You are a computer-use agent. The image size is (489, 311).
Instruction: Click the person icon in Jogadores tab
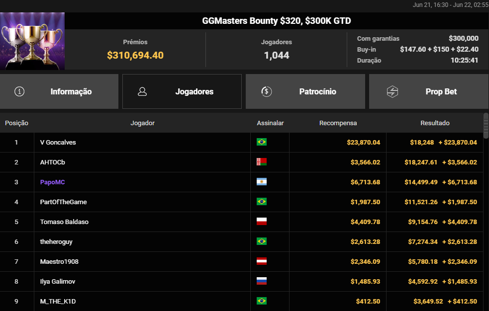142,91
